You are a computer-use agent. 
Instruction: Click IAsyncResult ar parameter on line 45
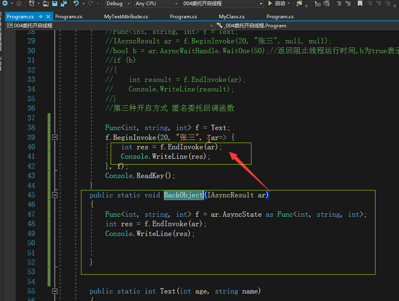click(237, 195)
